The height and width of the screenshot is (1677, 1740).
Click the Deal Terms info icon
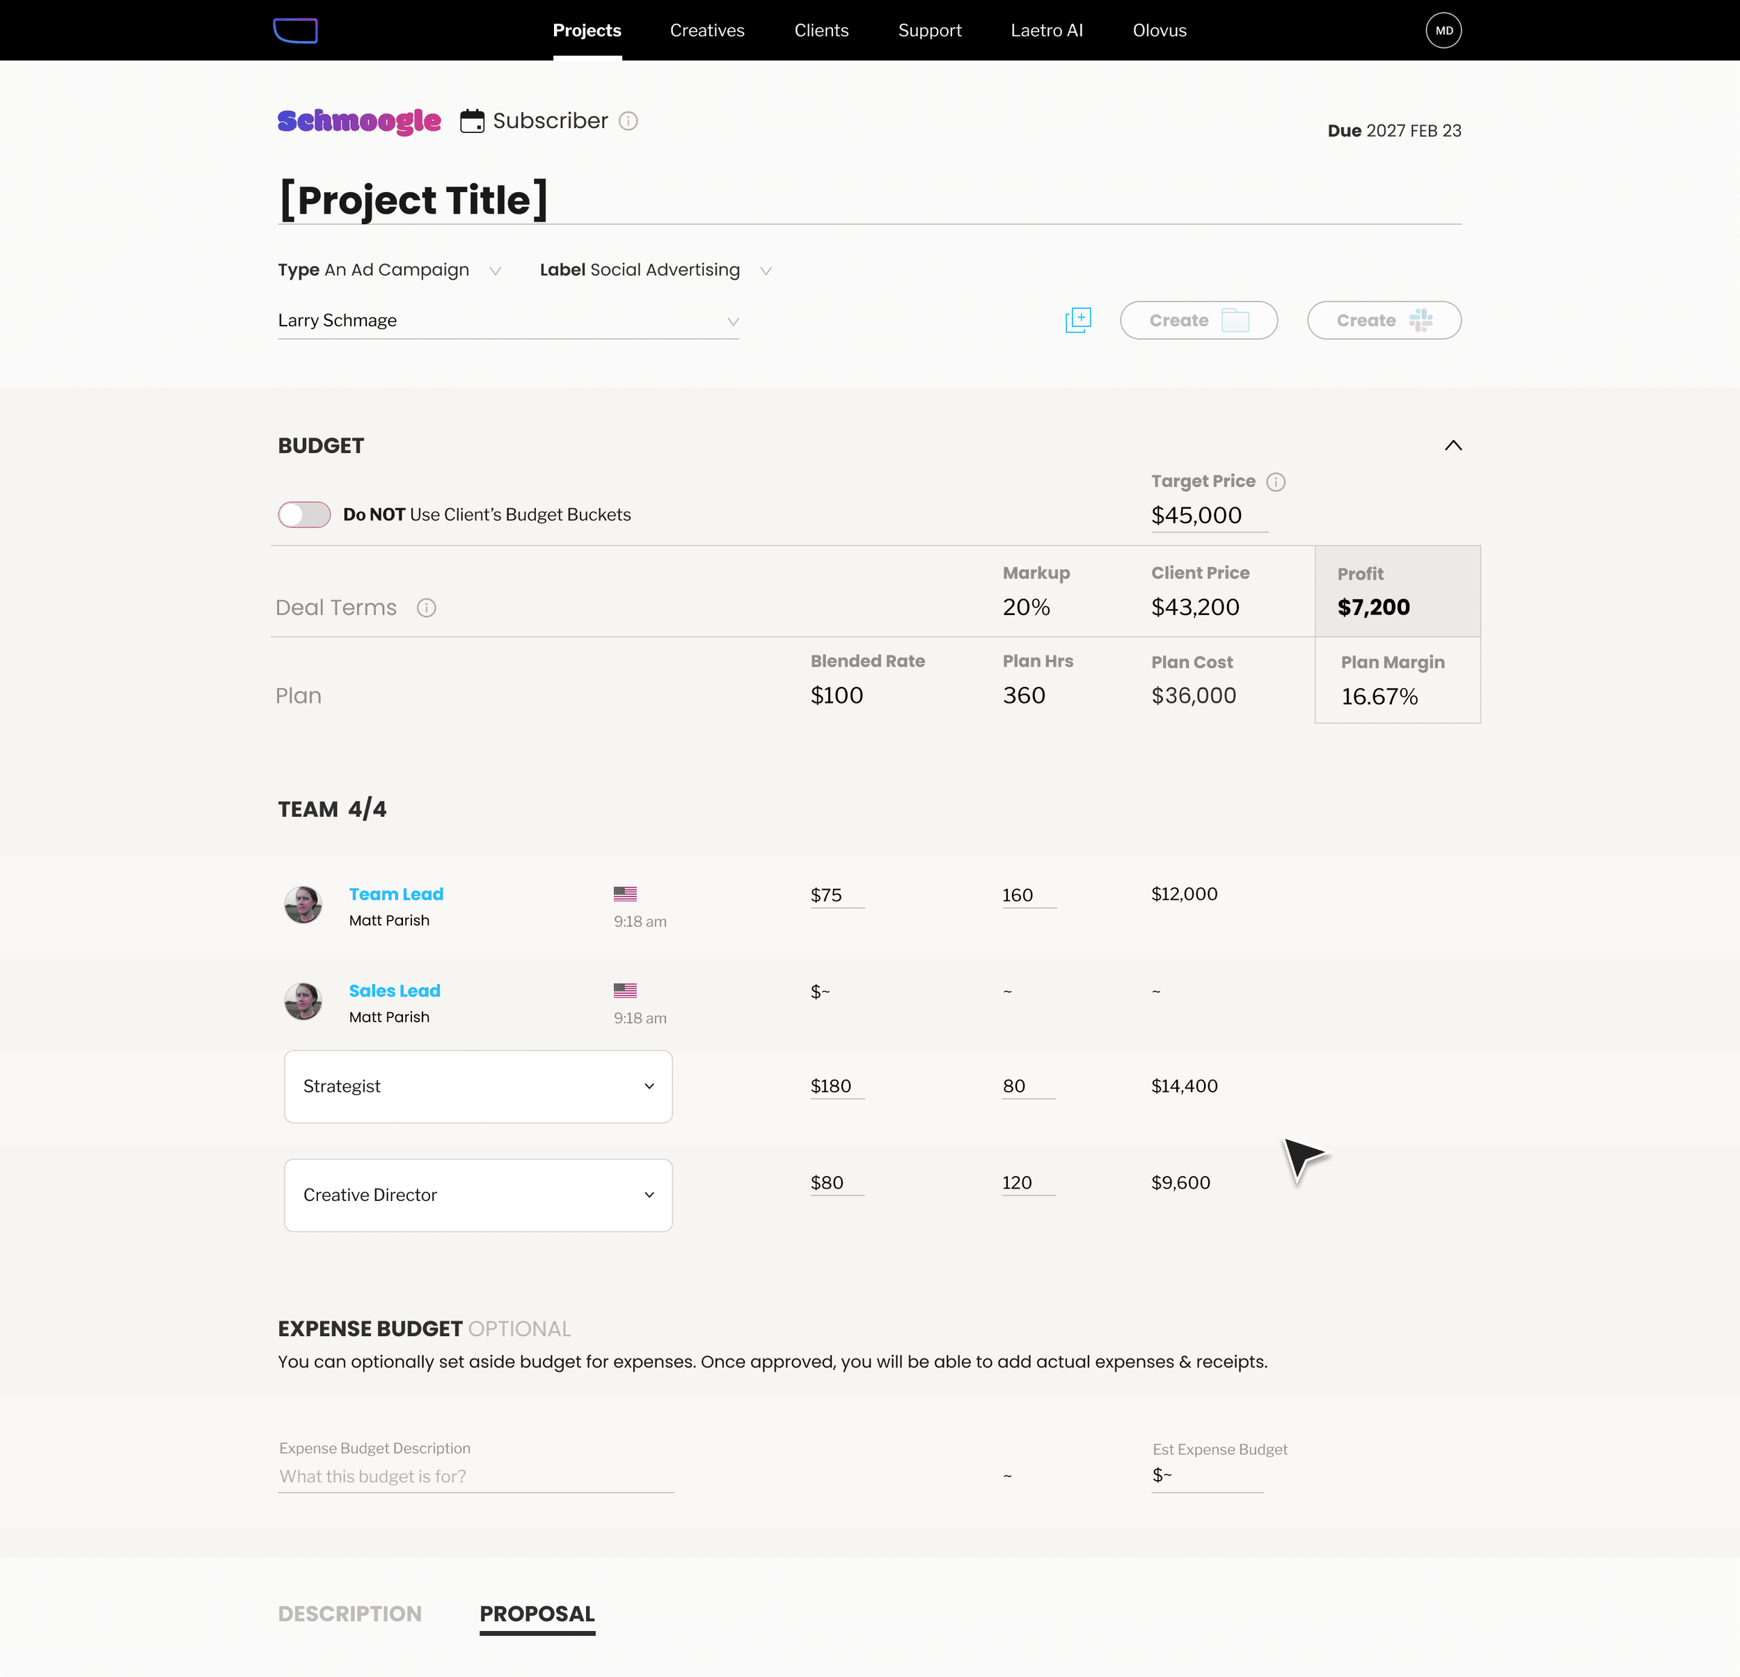(426, 607)
